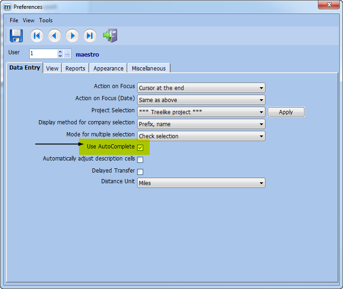Open the Tools menu
This screenshot has width=343, height=289.
click(x=46, y=20)
